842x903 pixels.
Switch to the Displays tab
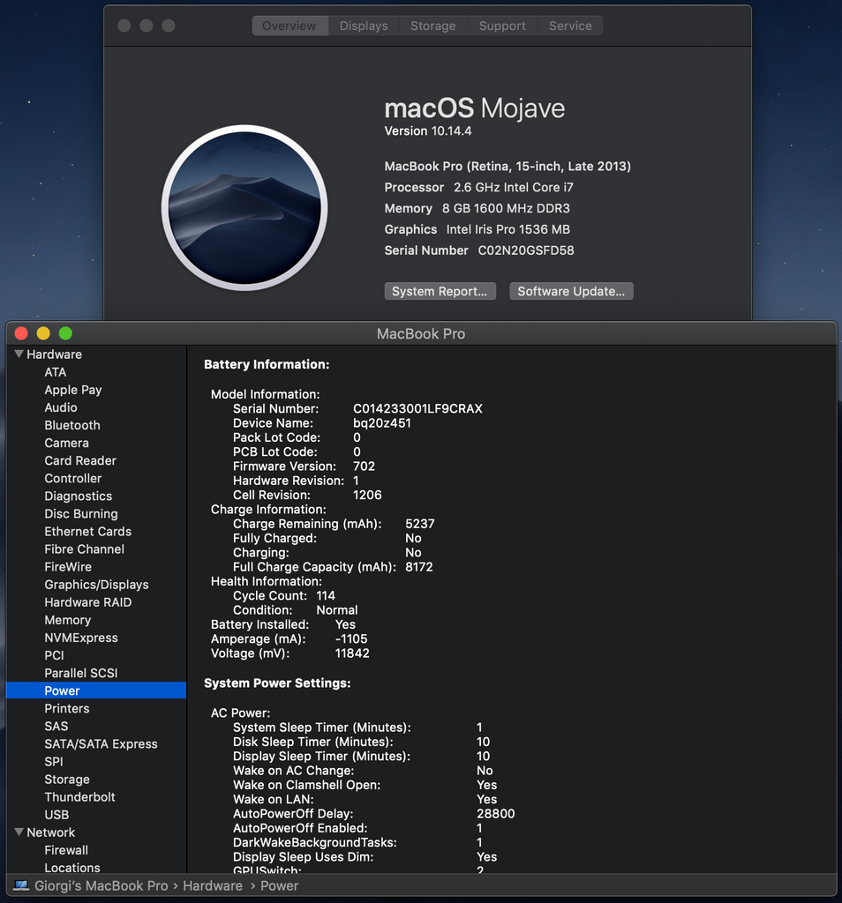pos(364,26)
